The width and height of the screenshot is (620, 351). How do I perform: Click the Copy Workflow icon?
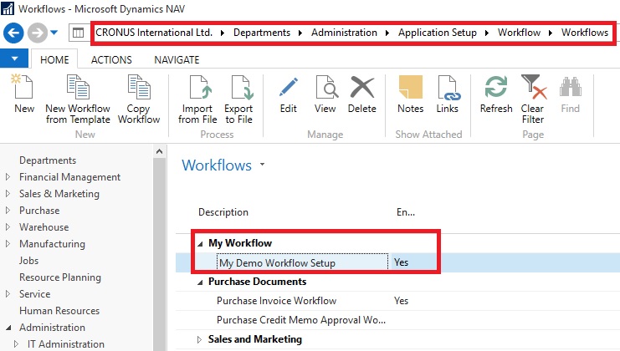click(x=139, y=86)
